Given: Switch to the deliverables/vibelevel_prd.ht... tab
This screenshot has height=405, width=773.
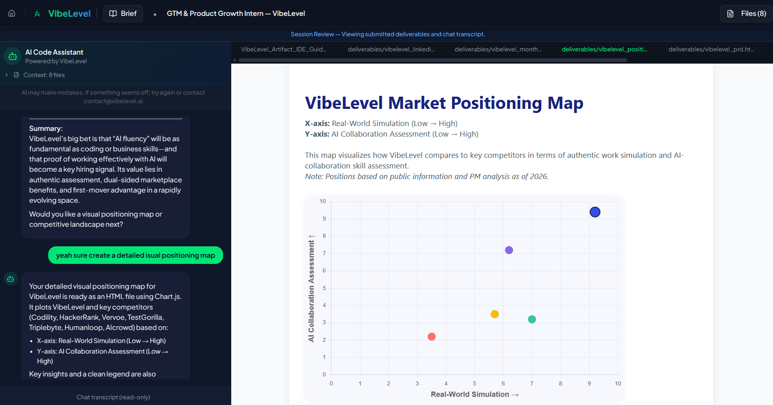Looking at the screenshot, I should click(x=711, y=49).
